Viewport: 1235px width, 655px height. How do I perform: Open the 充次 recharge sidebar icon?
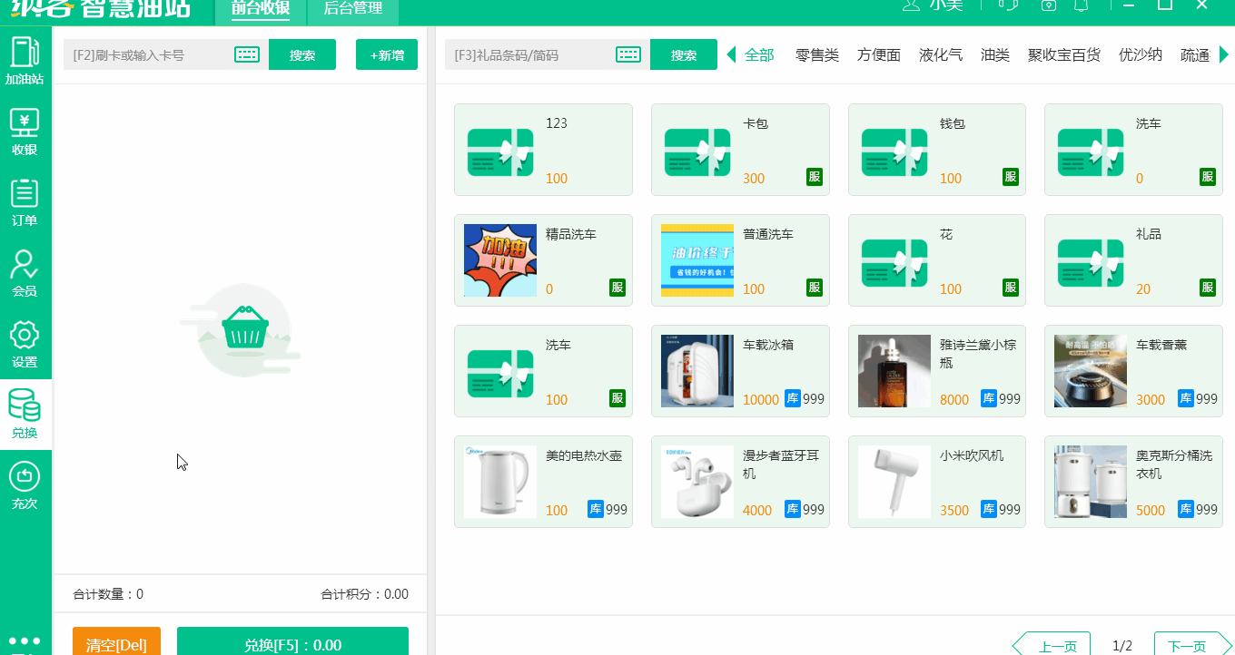pos(25,484)
